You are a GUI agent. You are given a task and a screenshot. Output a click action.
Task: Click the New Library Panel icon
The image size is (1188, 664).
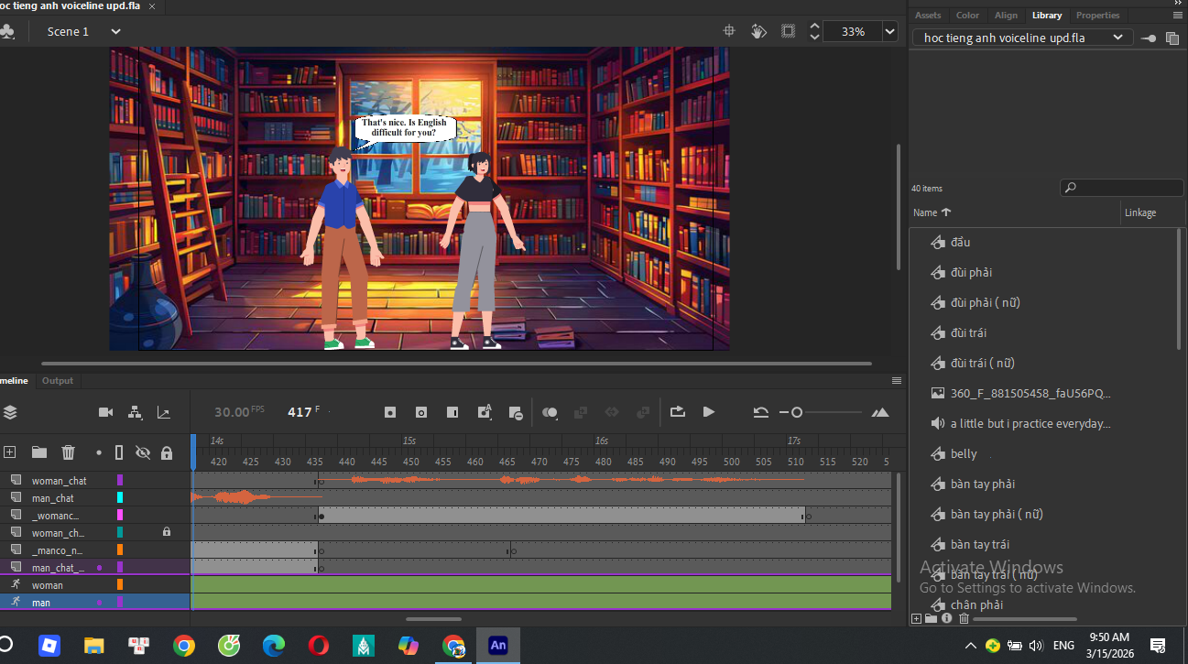click(x=1172, y=38)
